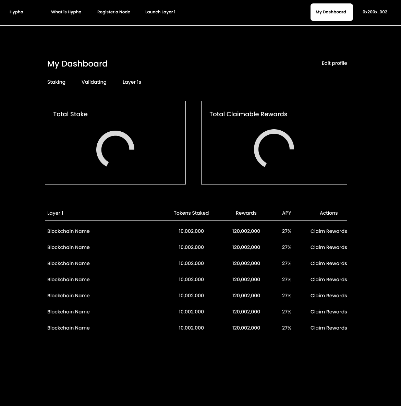Viewport: 401px width, 406px height.
Task: Click the Tokens Staked column header
Action: [191, 213]
